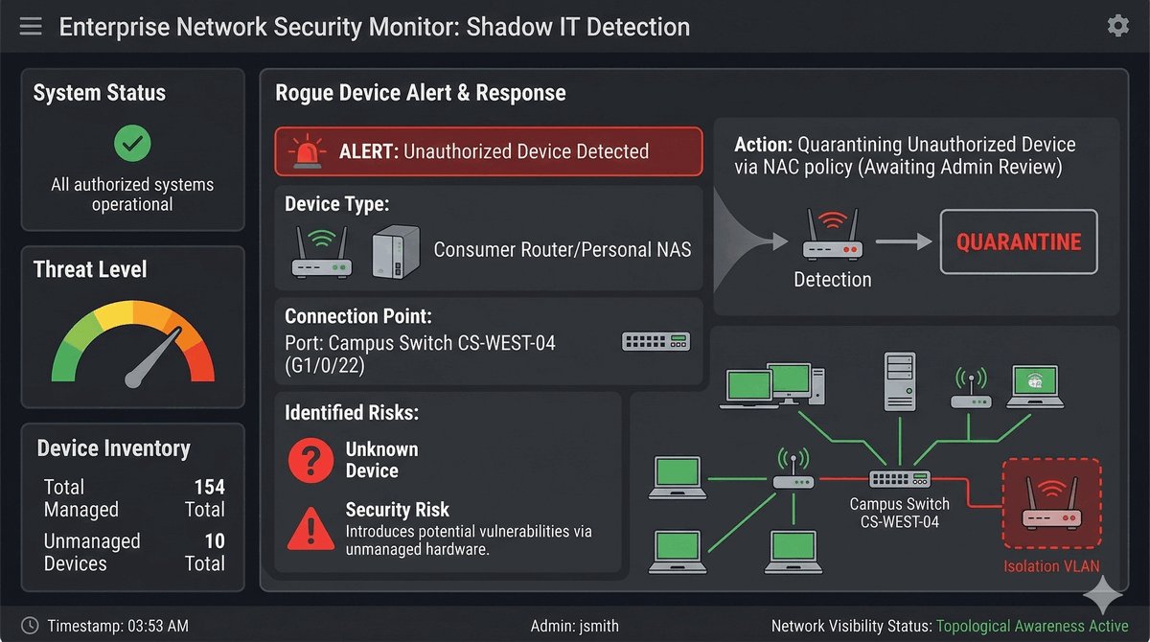
Task: Select the isolated rogue router in Isolation VLAN
Action: click(x=1051, y=508)
